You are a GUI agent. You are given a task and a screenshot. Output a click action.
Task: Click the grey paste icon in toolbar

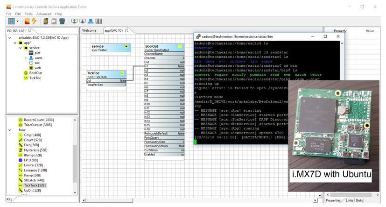(x=54, y=21)
